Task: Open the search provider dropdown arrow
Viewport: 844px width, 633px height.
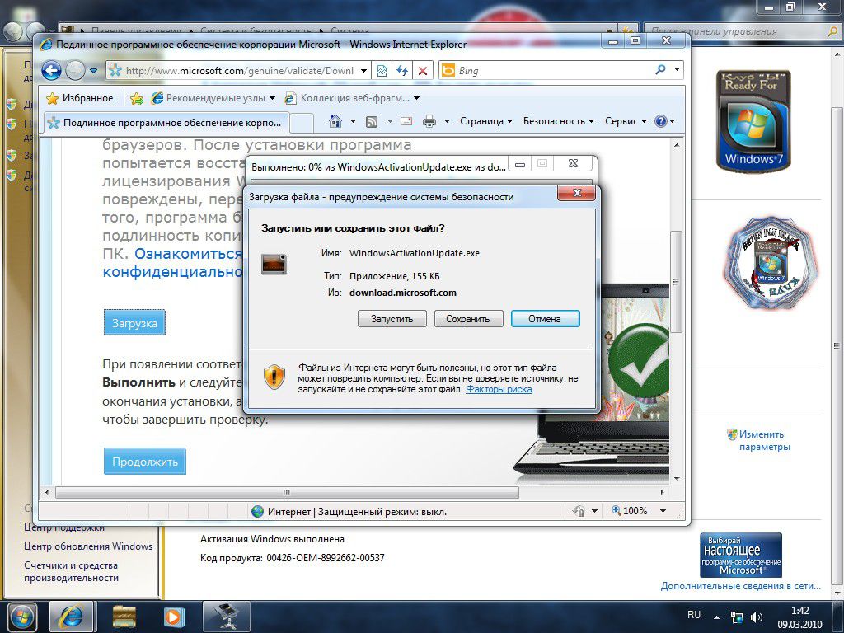Action: [x=677, y=69]
